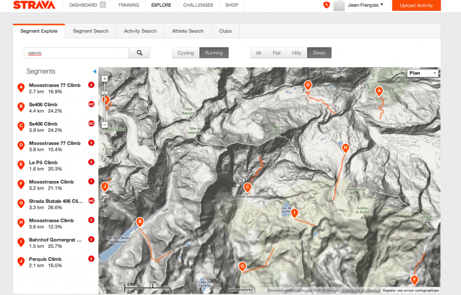Select list pin E for Le Pô Climb
Image resolution: width=461 pixels, height=295 pixels.
click(x=21, y=165)
